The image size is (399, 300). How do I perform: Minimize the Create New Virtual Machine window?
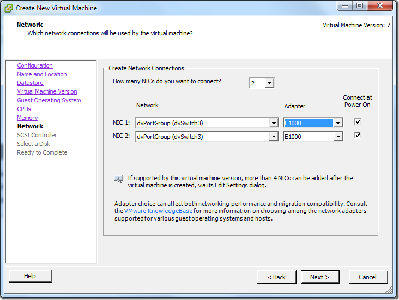coord(345,5)
